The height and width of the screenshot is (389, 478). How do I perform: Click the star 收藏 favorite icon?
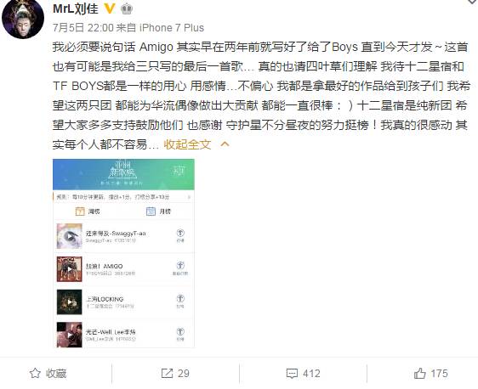tap(35, 373)
